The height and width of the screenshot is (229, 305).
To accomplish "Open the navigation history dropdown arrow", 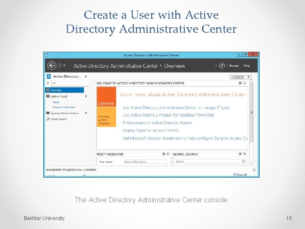I will pos(64,65).
